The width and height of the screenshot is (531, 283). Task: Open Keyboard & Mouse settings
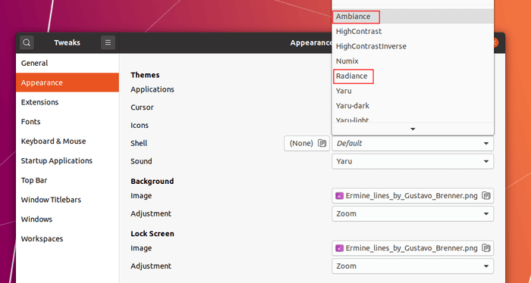[x=68, y=141]
